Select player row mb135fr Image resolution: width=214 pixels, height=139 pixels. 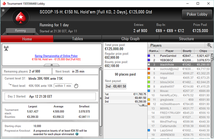tap(179, 117)
